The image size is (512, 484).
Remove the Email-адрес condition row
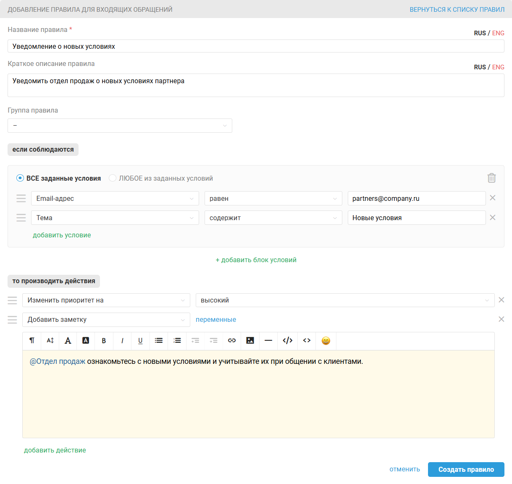tap(493, 198)
